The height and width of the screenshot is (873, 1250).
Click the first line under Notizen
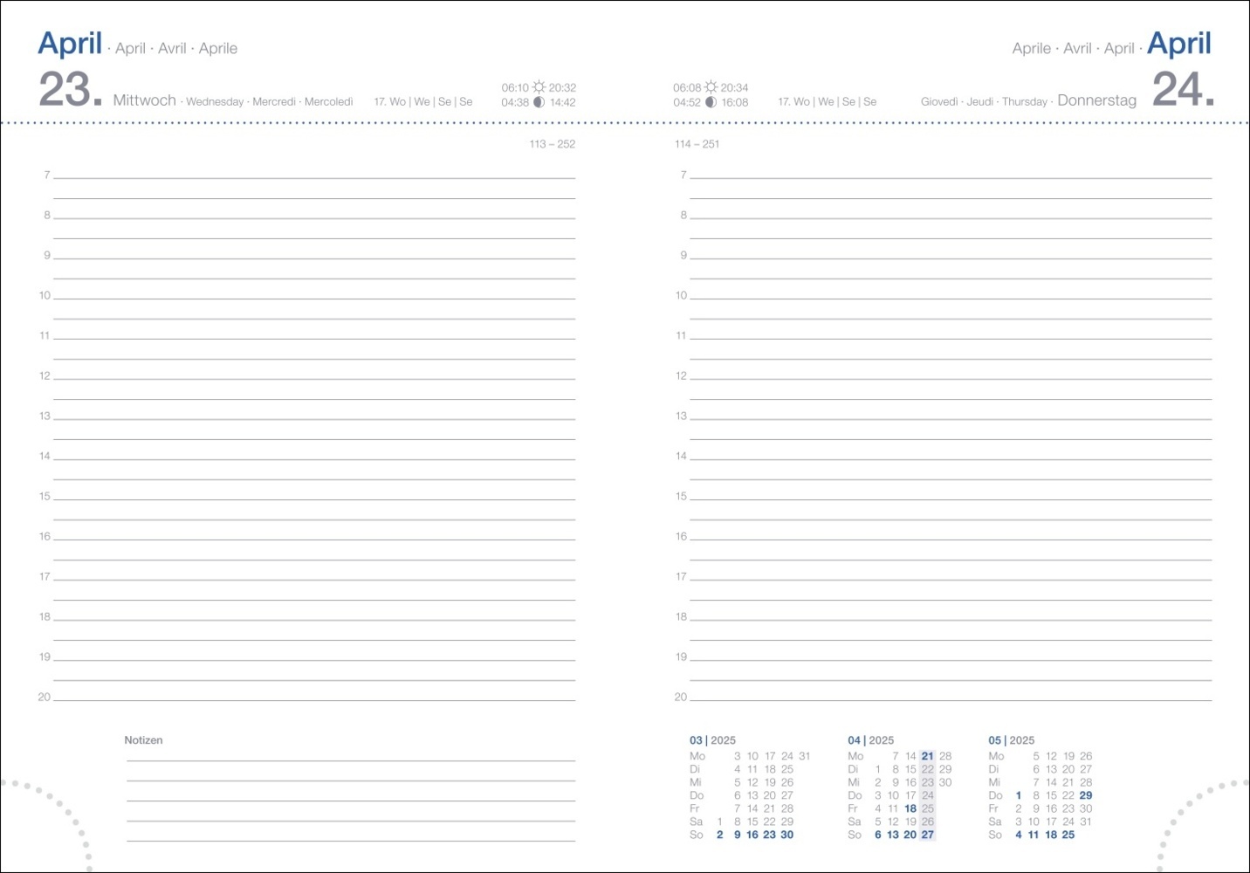pyautogui.click(x=351, y=760)
